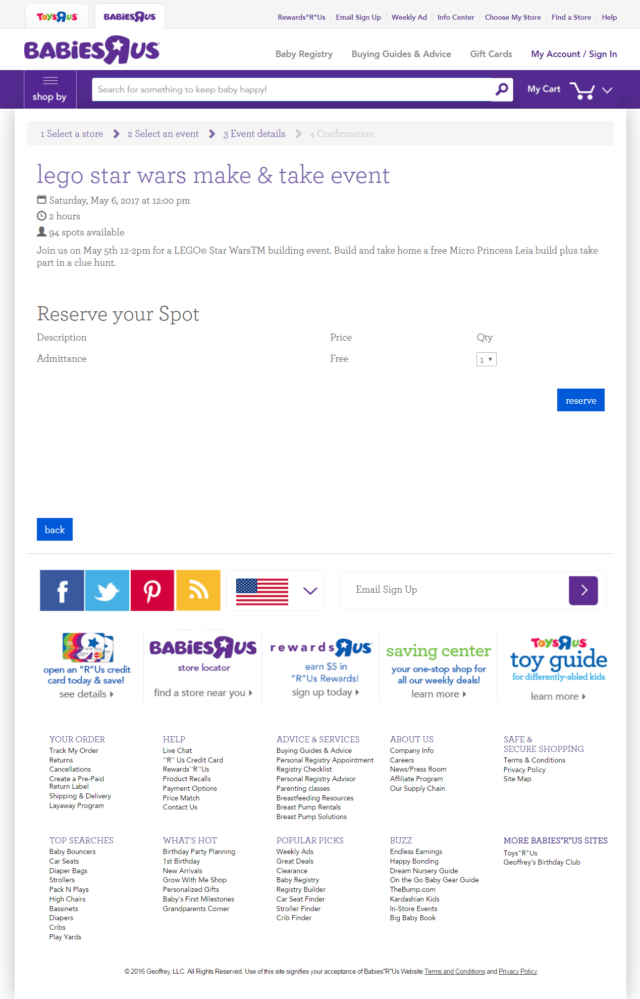Open Terms and Conditions in copyright line
The width and height of the screenshot is (640, 999).
click(455, 971)
